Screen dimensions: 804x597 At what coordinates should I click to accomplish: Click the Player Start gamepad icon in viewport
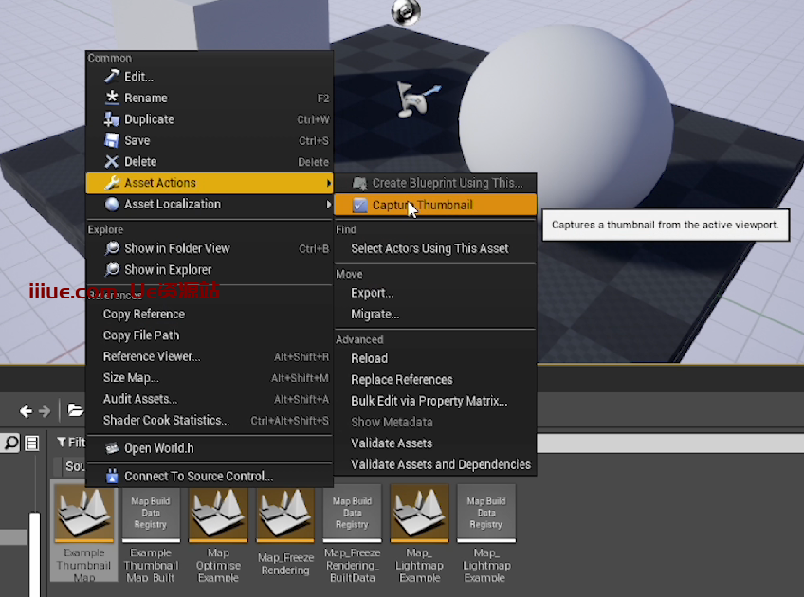pyautogui.click(x=412, y=98)
